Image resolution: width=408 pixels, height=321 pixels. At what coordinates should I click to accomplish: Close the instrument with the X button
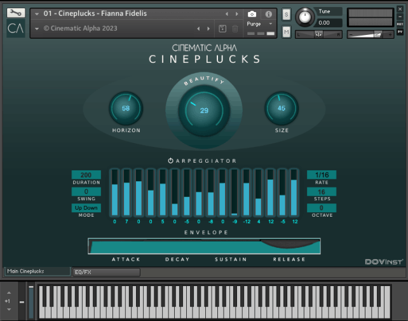400,9
